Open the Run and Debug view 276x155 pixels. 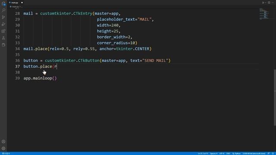point(3,24)
